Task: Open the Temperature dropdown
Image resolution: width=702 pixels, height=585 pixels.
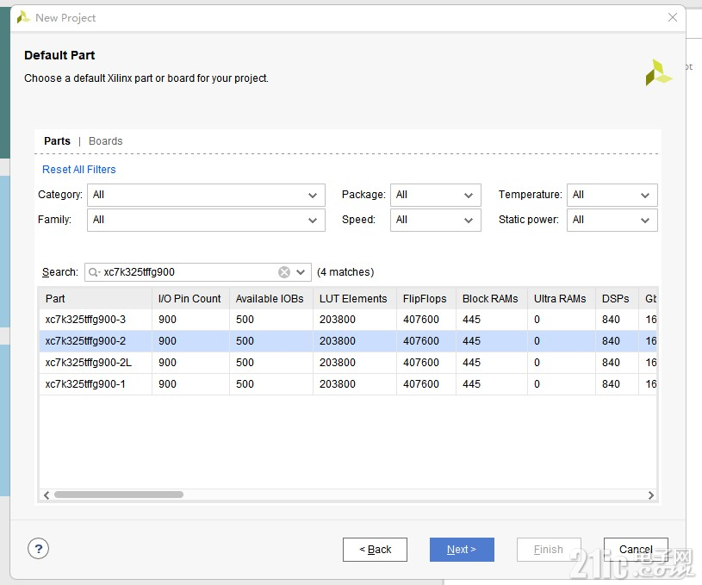Action: coord(612,195)
